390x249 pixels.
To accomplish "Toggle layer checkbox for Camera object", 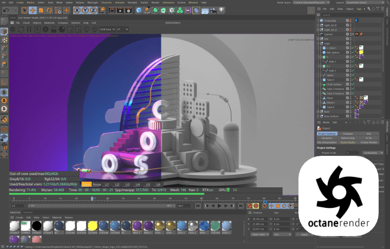I will 347,34.
